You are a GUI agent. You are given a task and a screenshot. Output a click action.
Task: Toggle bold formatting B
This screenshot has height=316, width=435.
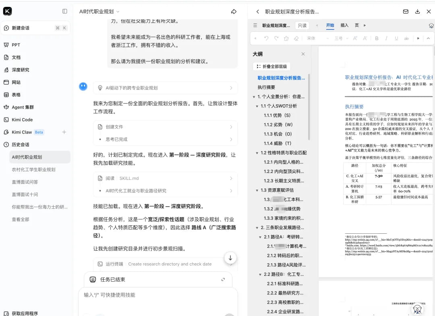[377, 38]
